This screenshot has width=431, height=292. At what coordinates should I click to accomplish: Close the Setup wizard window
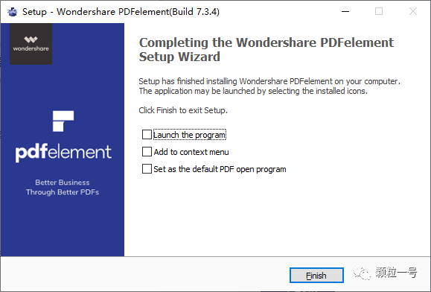413,12
